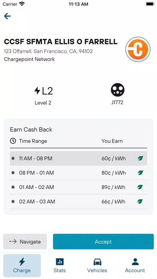Tap the J1772 connector plug icon
Image resolution: width=157 pixels, height=279 pixels.
[x=117, y=90]
